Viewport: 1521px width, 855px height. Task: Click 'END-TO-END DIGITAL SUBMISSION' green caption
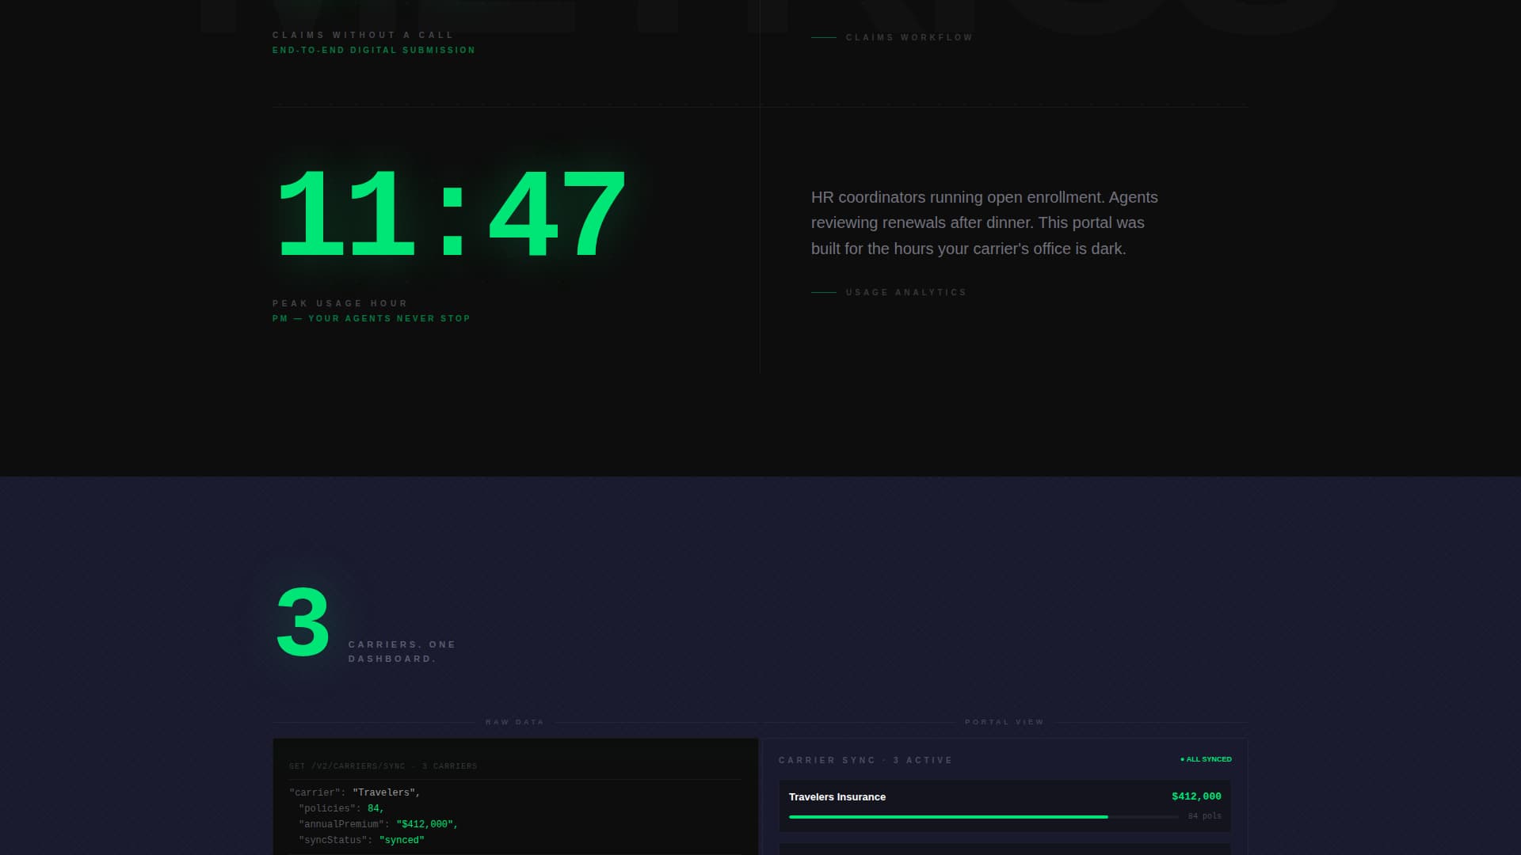click(x=374, y=50)
